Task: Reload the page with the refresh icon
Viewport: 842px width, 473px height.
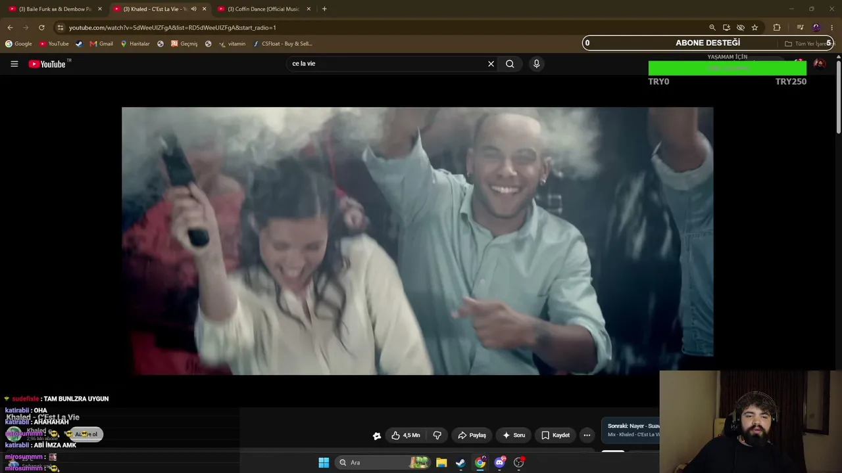Action: point(41,28)
